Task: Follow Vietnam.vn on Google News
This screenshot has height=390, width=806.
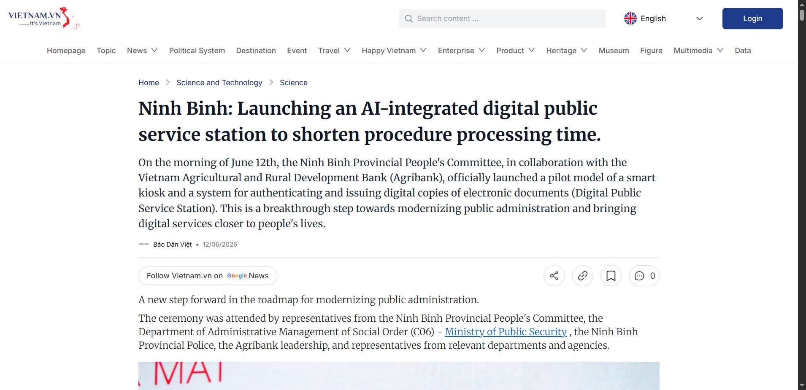Action: (x=208, y=276)
